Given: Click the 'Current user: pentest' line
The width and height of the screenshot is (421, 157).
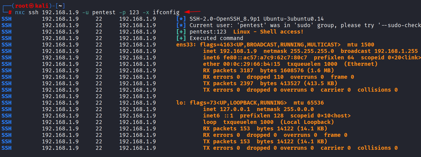Looking at the screenshot, I should click(305, 25).
